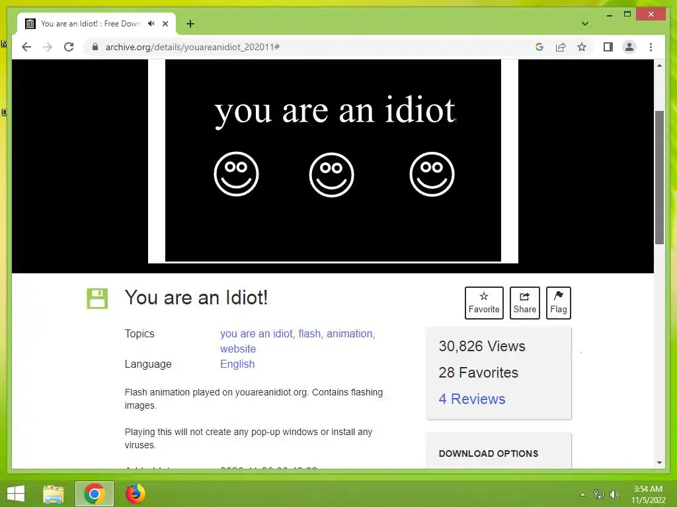Share this page via address bar icon

[x=561, y=47]
